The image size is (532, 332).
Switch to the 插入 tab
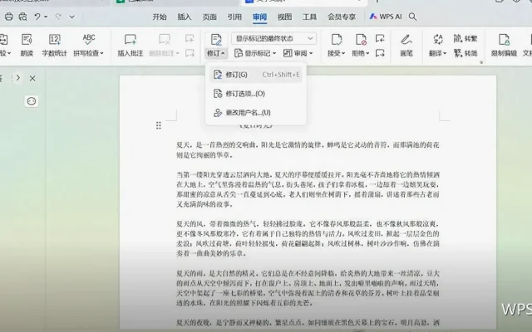[x=185, y=17]
